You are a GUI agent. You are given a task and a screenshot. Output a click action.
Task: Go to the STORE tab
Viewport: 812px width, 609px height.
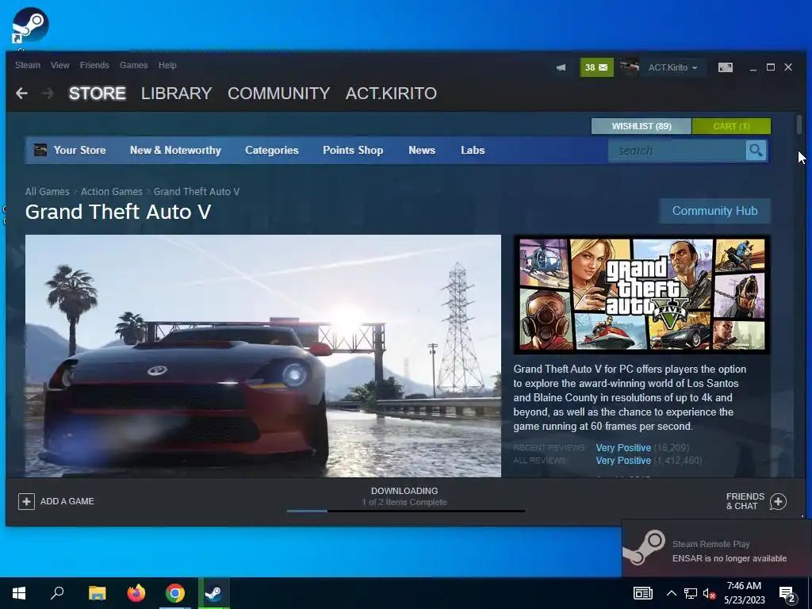click(x=98, y=94)
